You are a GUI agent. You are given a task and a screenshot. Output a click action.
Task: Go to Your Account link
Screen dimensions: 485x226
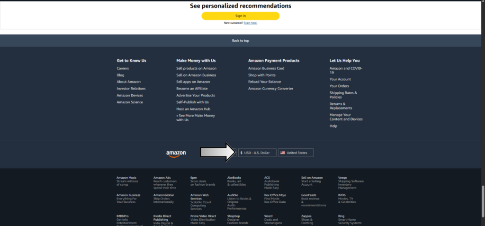340,79
